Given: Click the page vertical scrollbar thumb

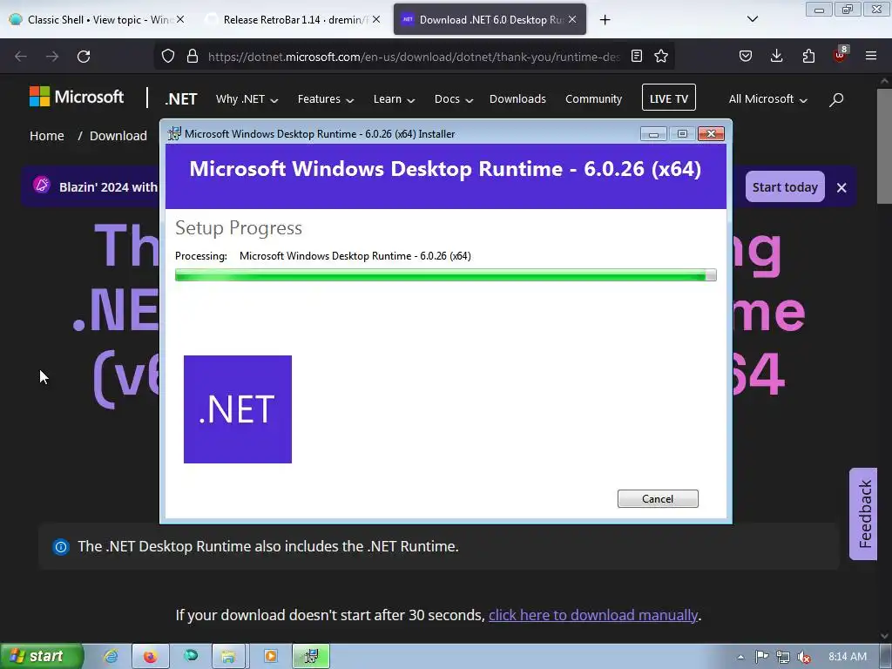Looking at the screenshot, I should click(x=884, y=146).
